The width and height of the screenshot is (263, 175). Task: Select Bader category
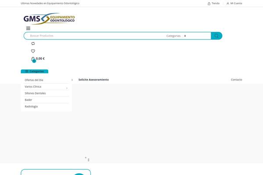pos(28,100)
